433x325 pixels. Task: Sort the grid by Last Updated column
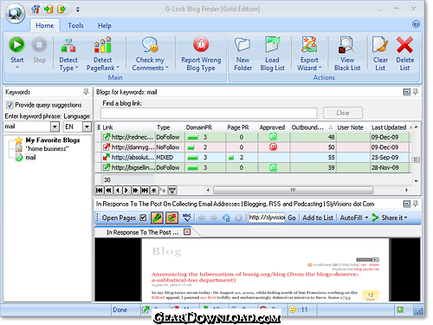[389, 127]
